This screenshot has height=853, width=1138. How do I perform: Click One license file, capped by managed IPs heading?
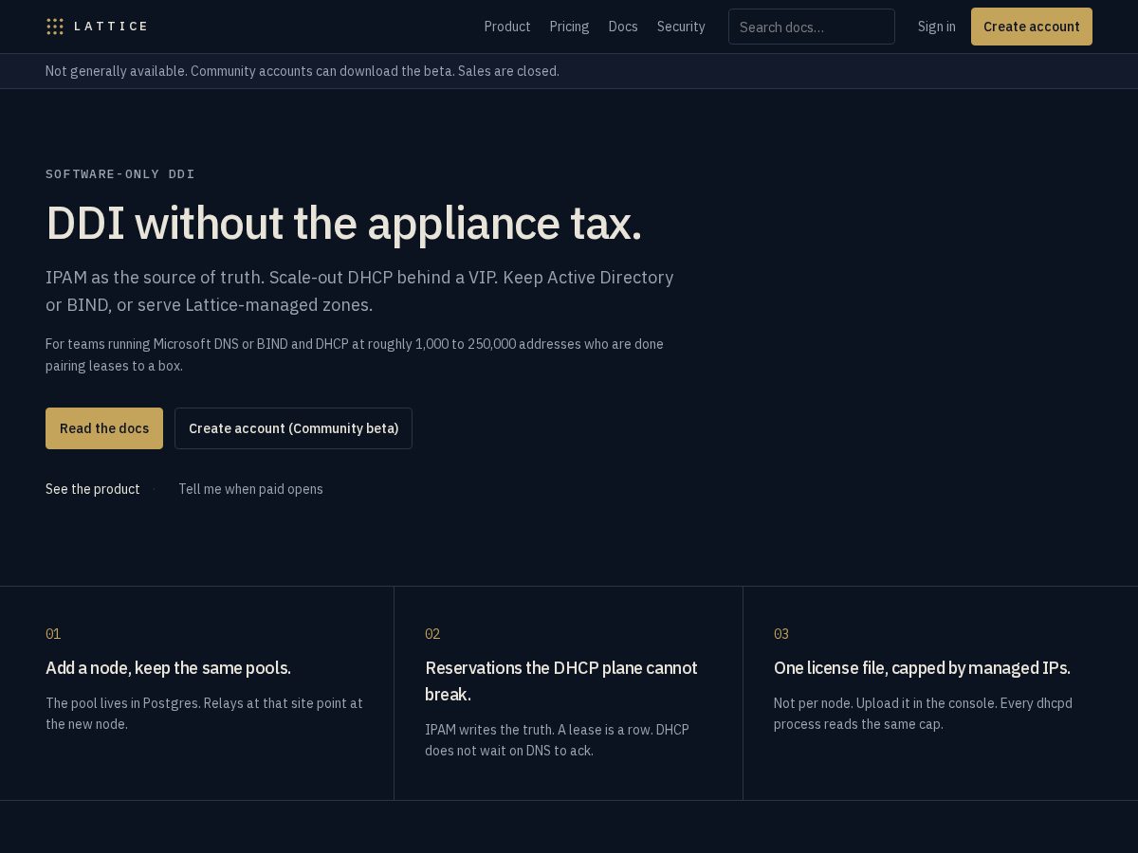click(x=922, y=668)
